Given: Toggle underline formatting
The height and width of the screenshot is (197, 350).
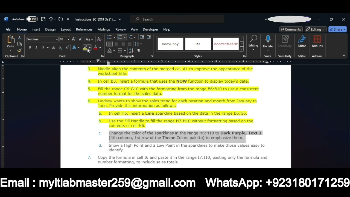Looking at the screenshot, I should click(43, 48).
